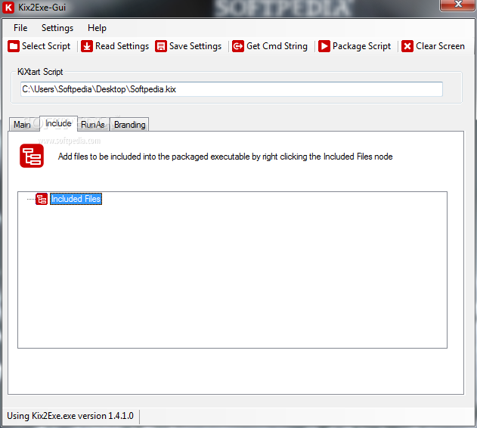Click the KiXtart Script group label
Image resolution: width=477 pixels, height=428 pixels.
pos(40,72)
